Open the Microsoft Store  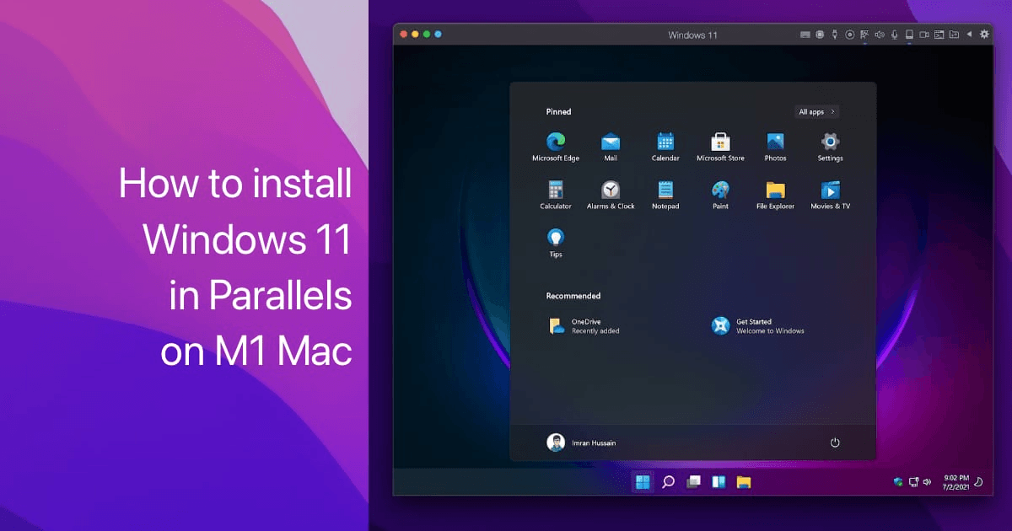719,140
